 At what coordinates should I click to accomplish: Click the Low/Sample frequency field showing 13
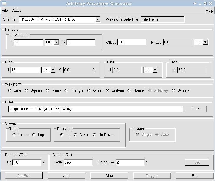[29, 42]
